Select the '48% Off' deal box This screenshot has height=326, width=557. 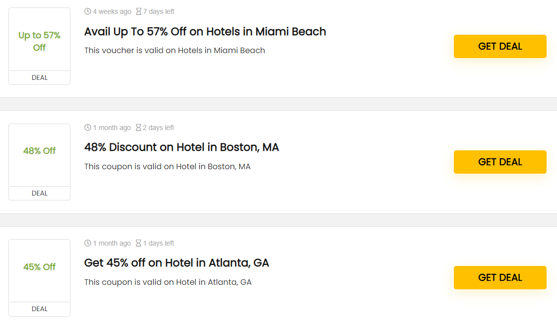pos(39,151)
